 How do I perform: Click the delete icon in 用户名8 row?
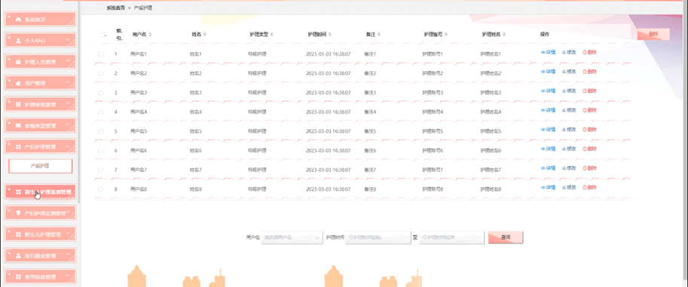(x=585, y=187)
